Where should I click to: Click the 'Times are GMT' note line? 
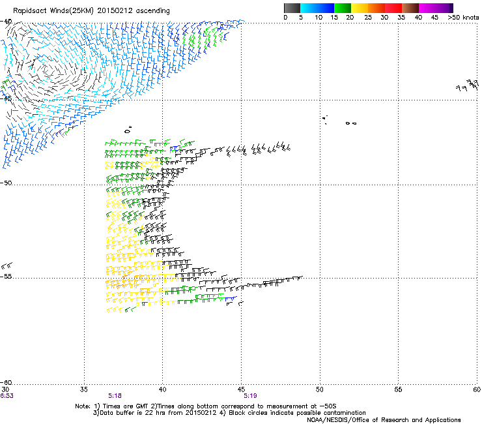[x=206, y=406]
